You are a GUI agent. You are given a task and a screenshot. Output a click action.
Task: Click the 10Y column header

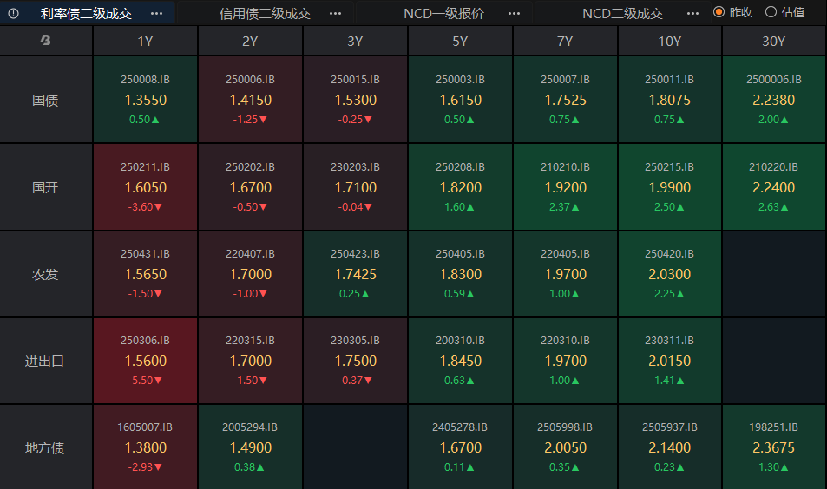[x=669, y=41]
